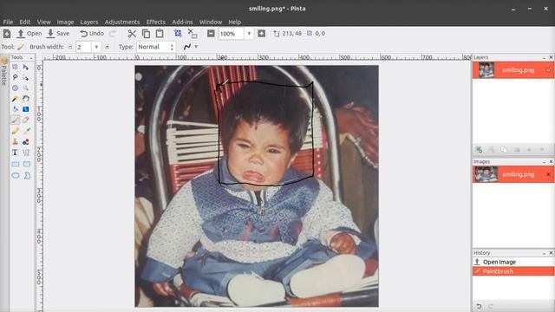The image size is (555, 312).
Task: Click the Copy icon
Action: pos(146,34)
